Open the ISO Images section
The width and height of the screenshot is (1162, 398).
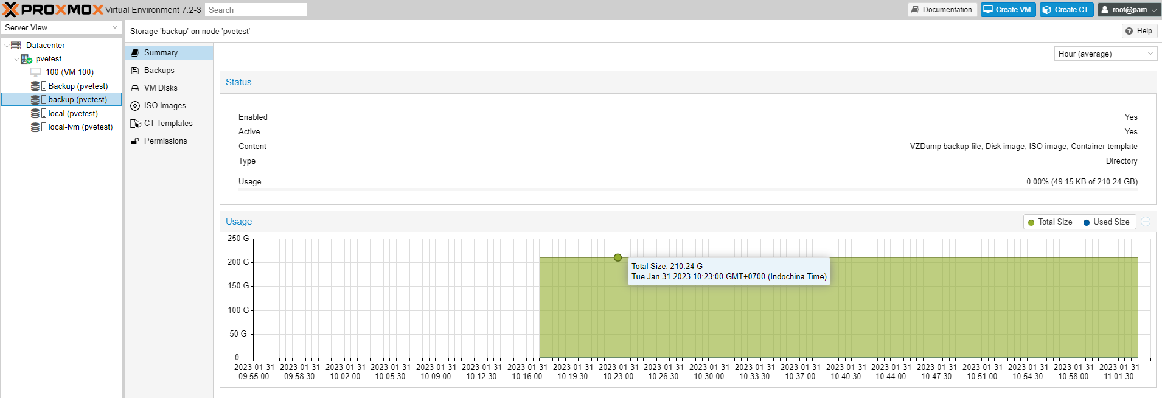[x=164, y=106]
